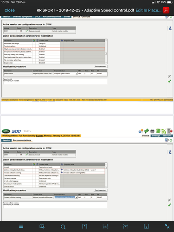The image size is (174, 232).
Task: Click the blue and orange gears icon
Action: point(141,131)
